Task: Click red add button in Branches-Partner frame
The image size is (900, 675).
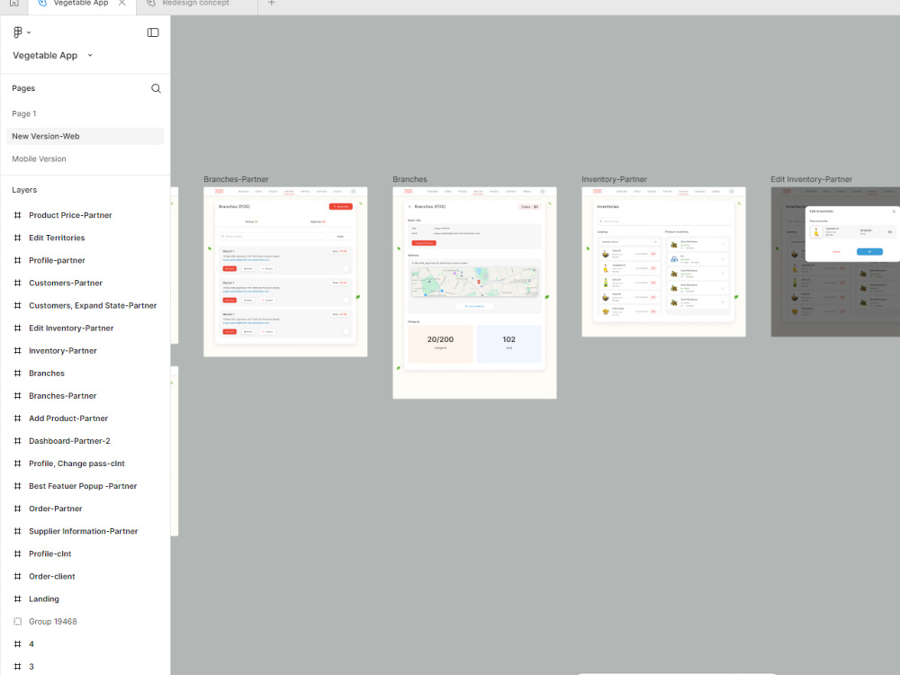Action: [x=340, y=207]
